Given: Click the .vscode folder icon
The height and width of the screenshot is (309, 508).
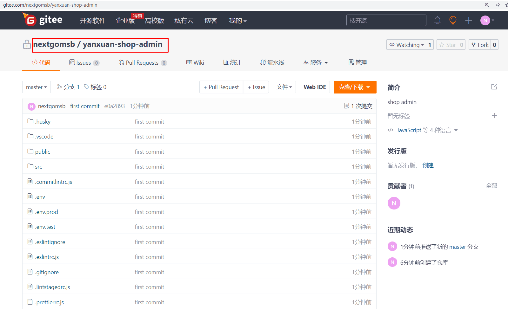Looking at the screenshot, I should 30,136.
